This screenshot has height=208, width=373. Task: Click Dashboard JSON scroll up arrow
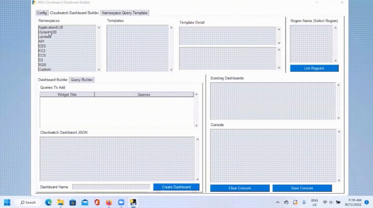click(198, 139)
